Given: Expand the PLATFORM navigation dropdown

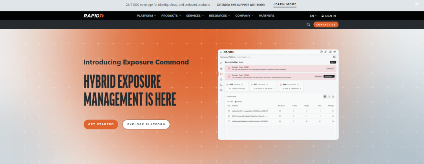Looking at the screenshot, I should coord(146,16).
